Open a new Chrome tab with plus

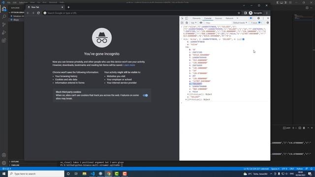coord(68,7)
